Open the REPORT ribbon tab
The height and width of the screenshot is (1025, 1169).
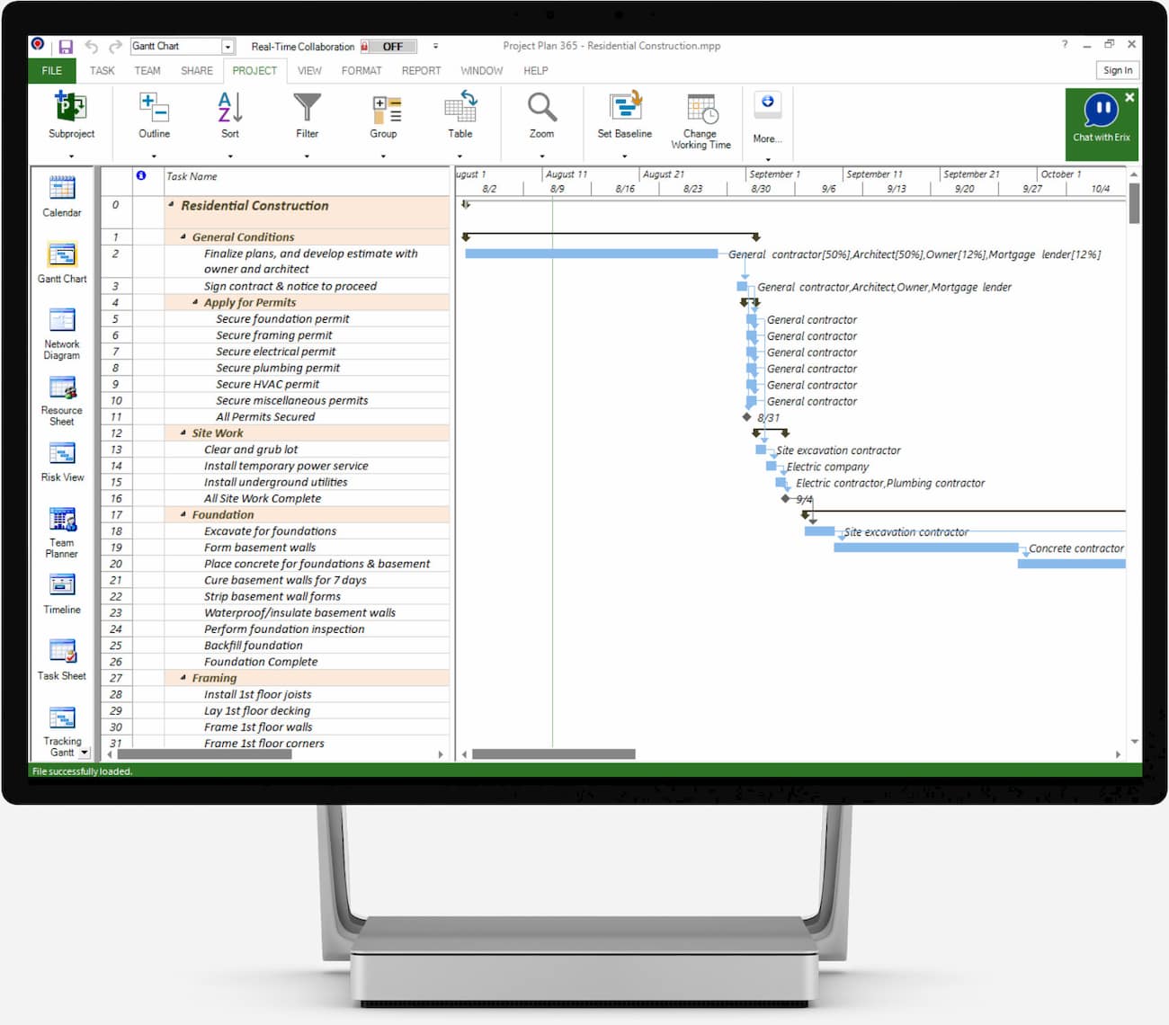[x=422, y=70]
